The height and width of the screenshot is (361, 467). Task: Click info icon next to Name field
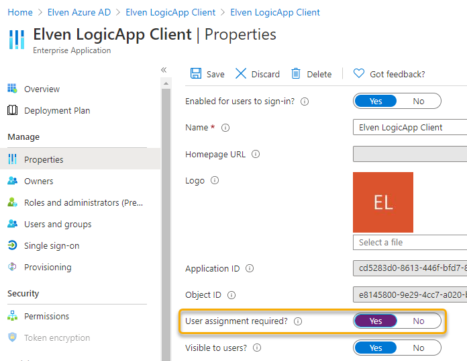click(225, 128)
